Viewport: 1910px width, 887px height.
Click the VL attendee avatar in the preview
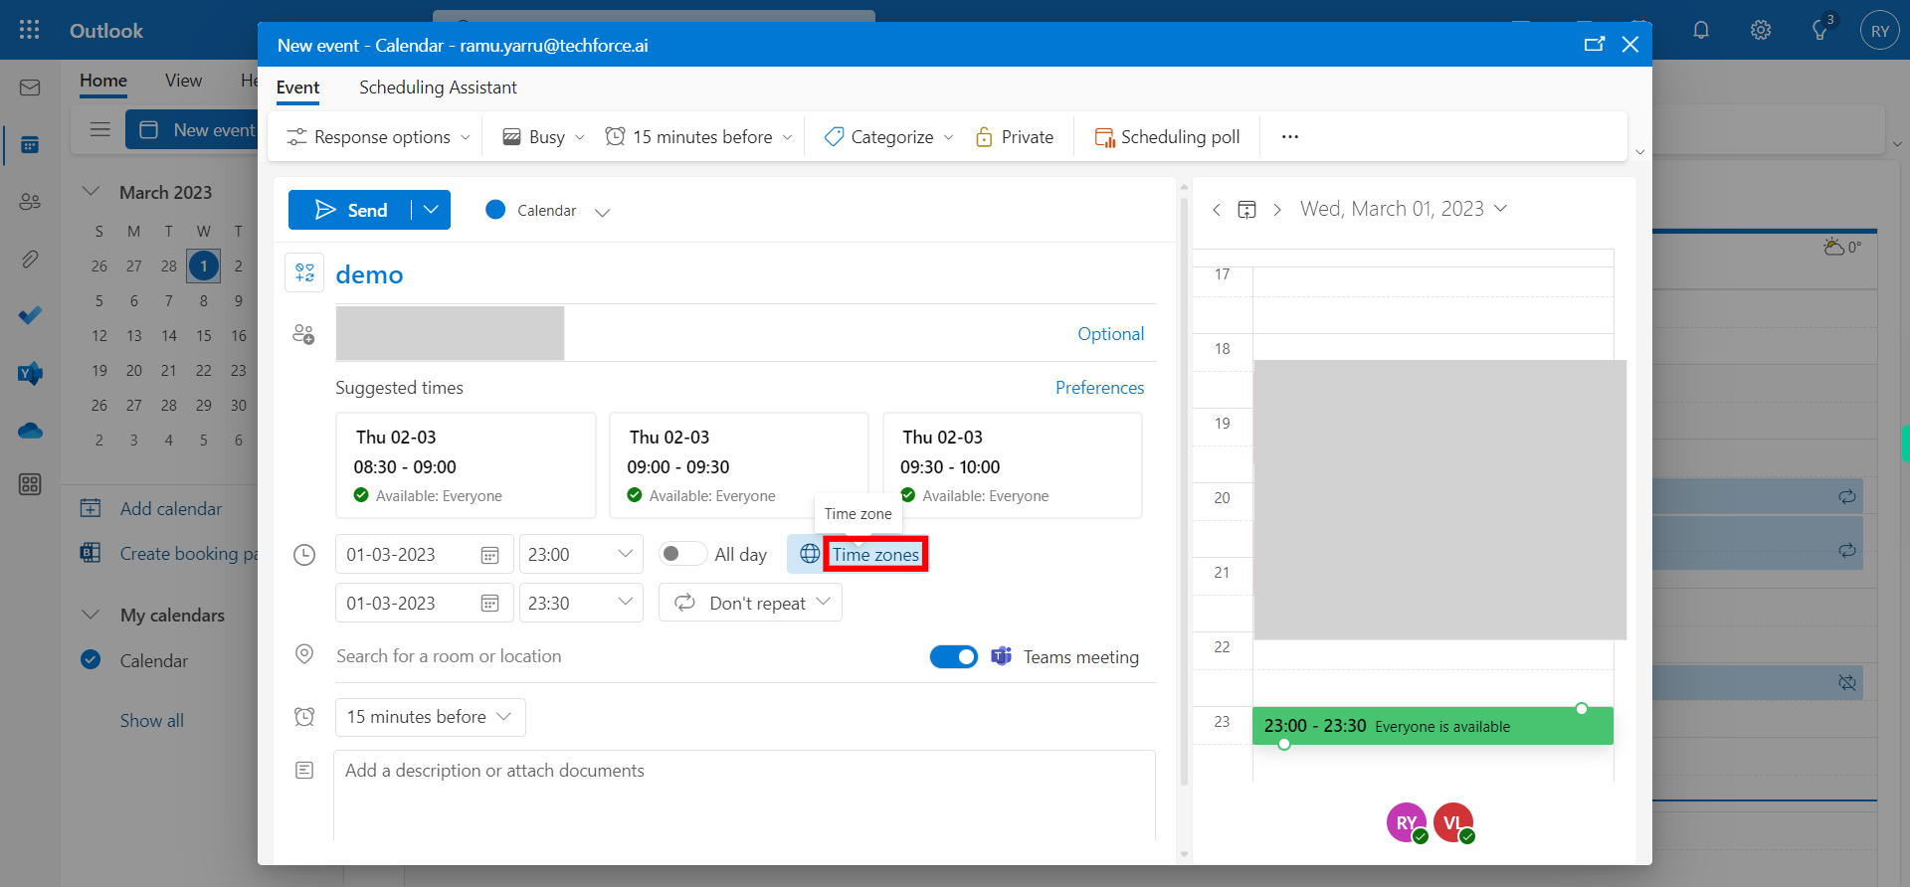(1453, 822)
